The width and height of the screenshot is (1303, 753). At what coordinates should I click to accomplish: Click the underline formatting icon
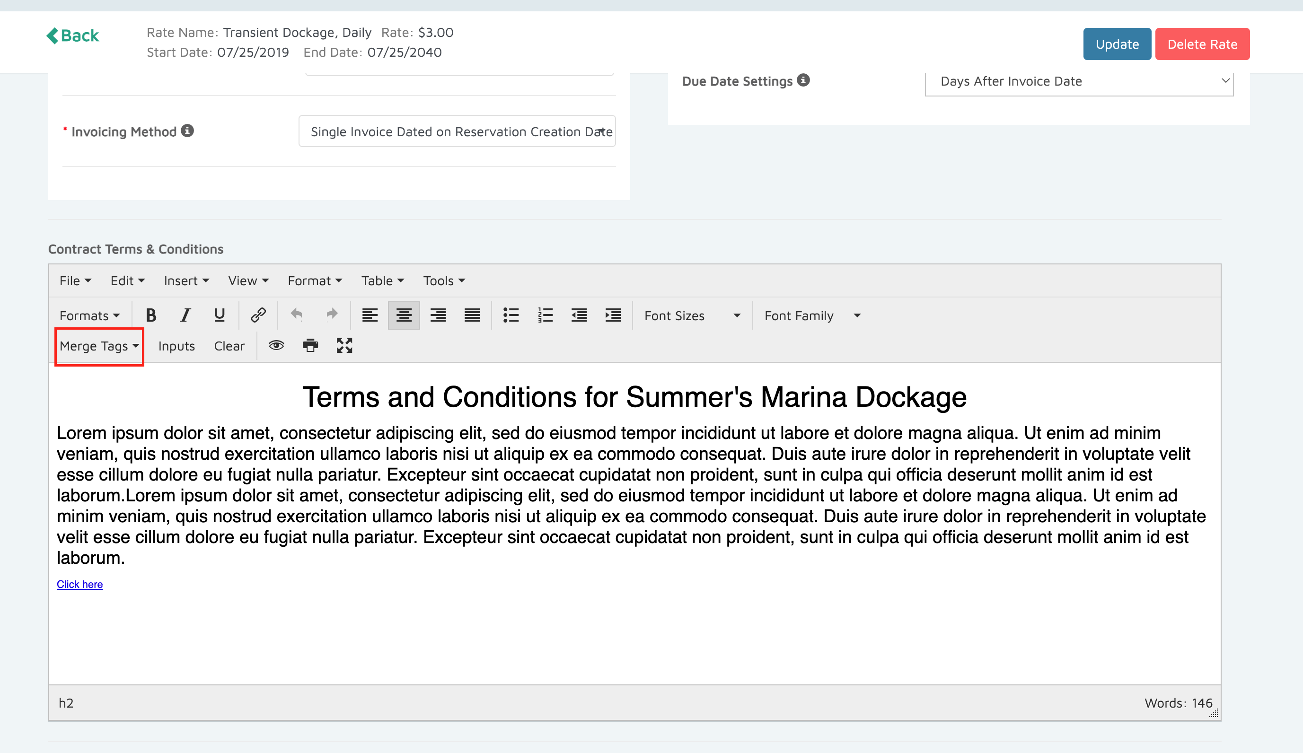click(x=219, y=315)
